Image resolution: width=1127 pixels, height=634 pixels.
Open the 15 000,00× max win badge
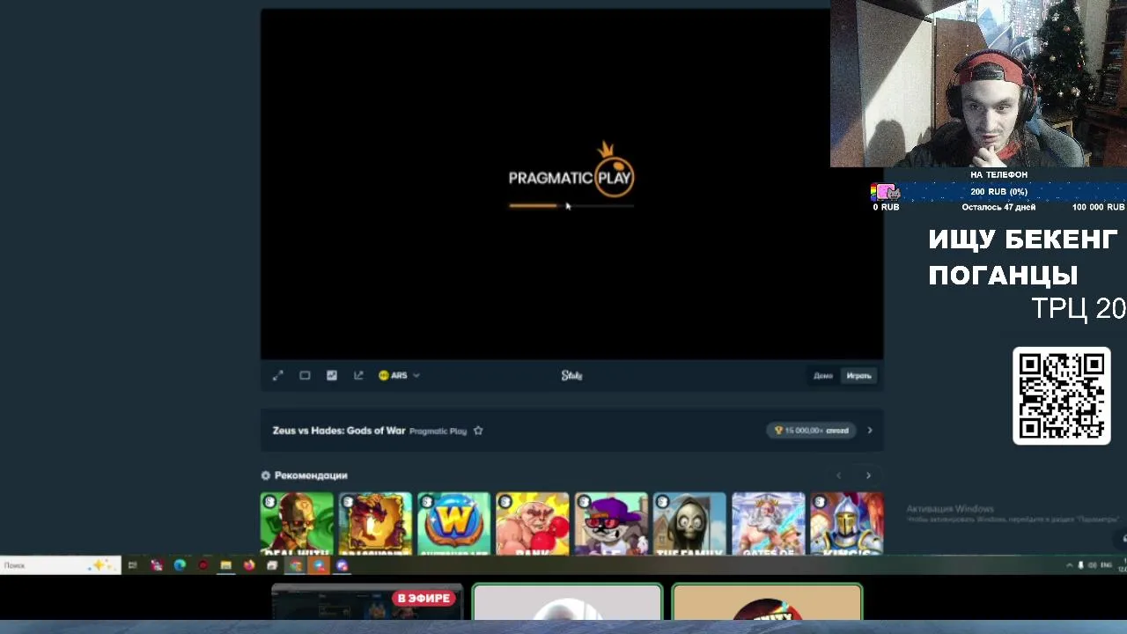coord(812,431)
